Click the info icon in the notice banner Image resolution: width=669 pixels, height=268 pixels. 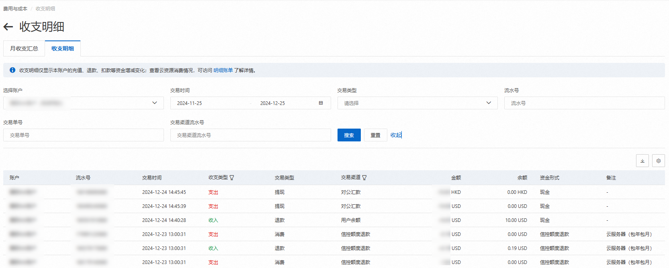12,70
